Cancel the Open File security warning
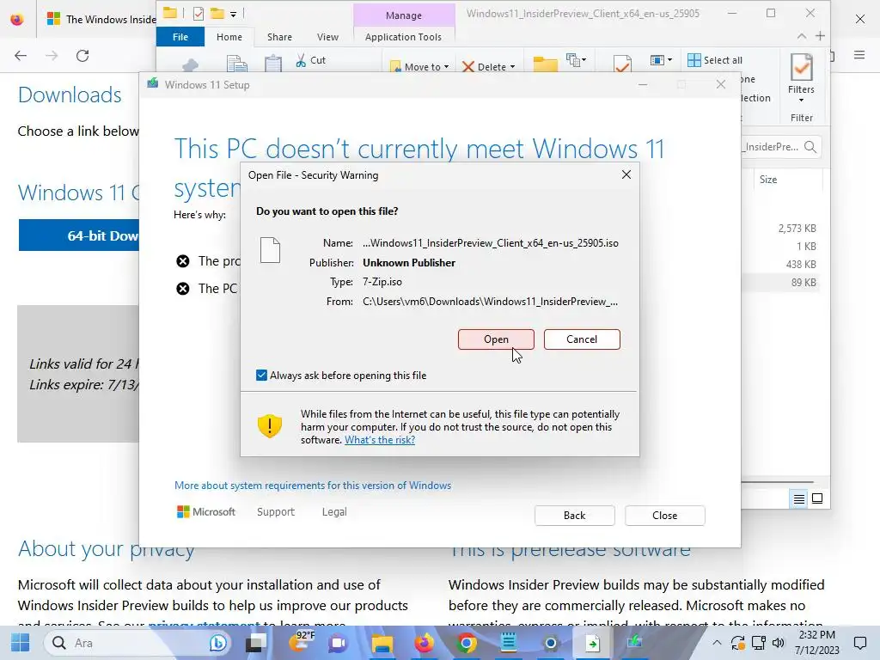The width and height of the screenshot is (880, 660). tap(582, 339)
